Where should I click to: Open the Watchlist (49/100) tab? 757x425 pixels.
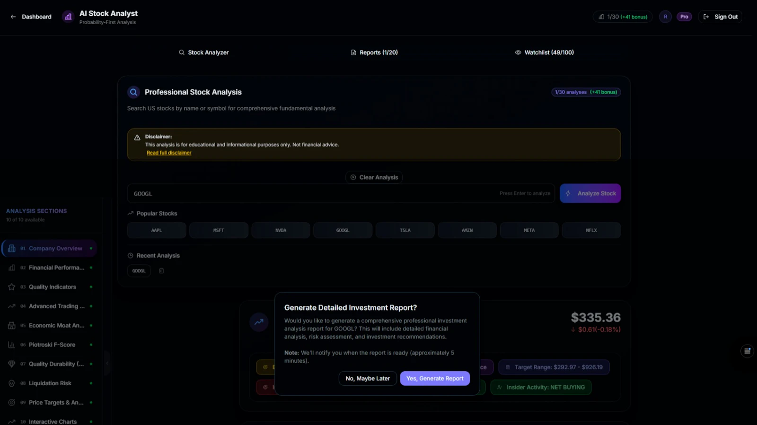click(x=545, y=52)
